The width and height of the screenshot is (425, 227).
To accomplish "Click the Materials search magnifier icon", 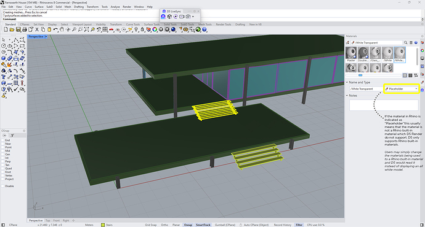I will 406,43.
